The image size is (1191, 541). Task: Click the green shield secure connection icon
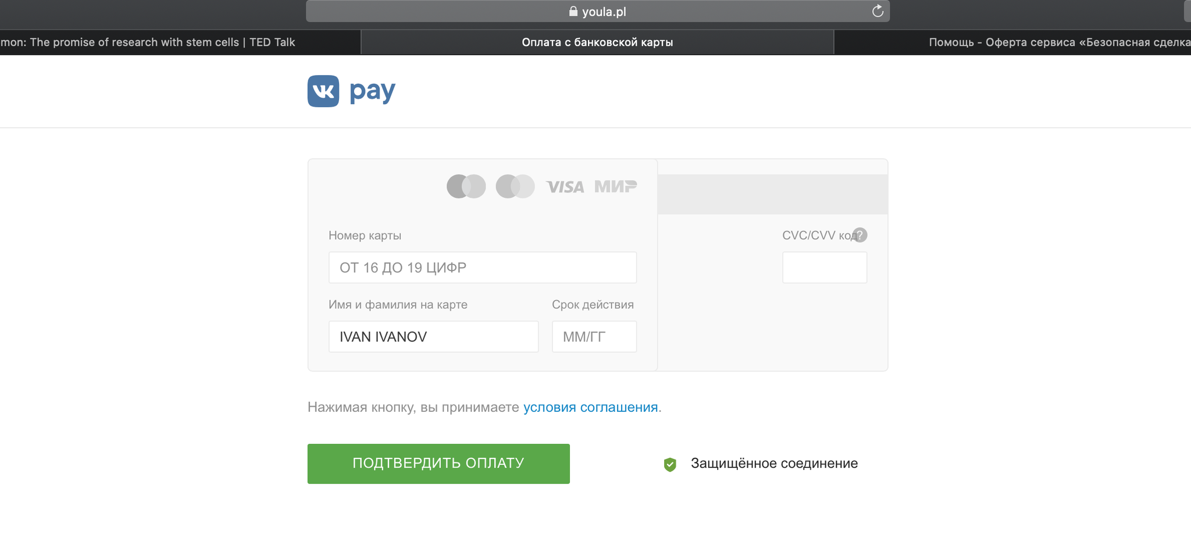670,464
